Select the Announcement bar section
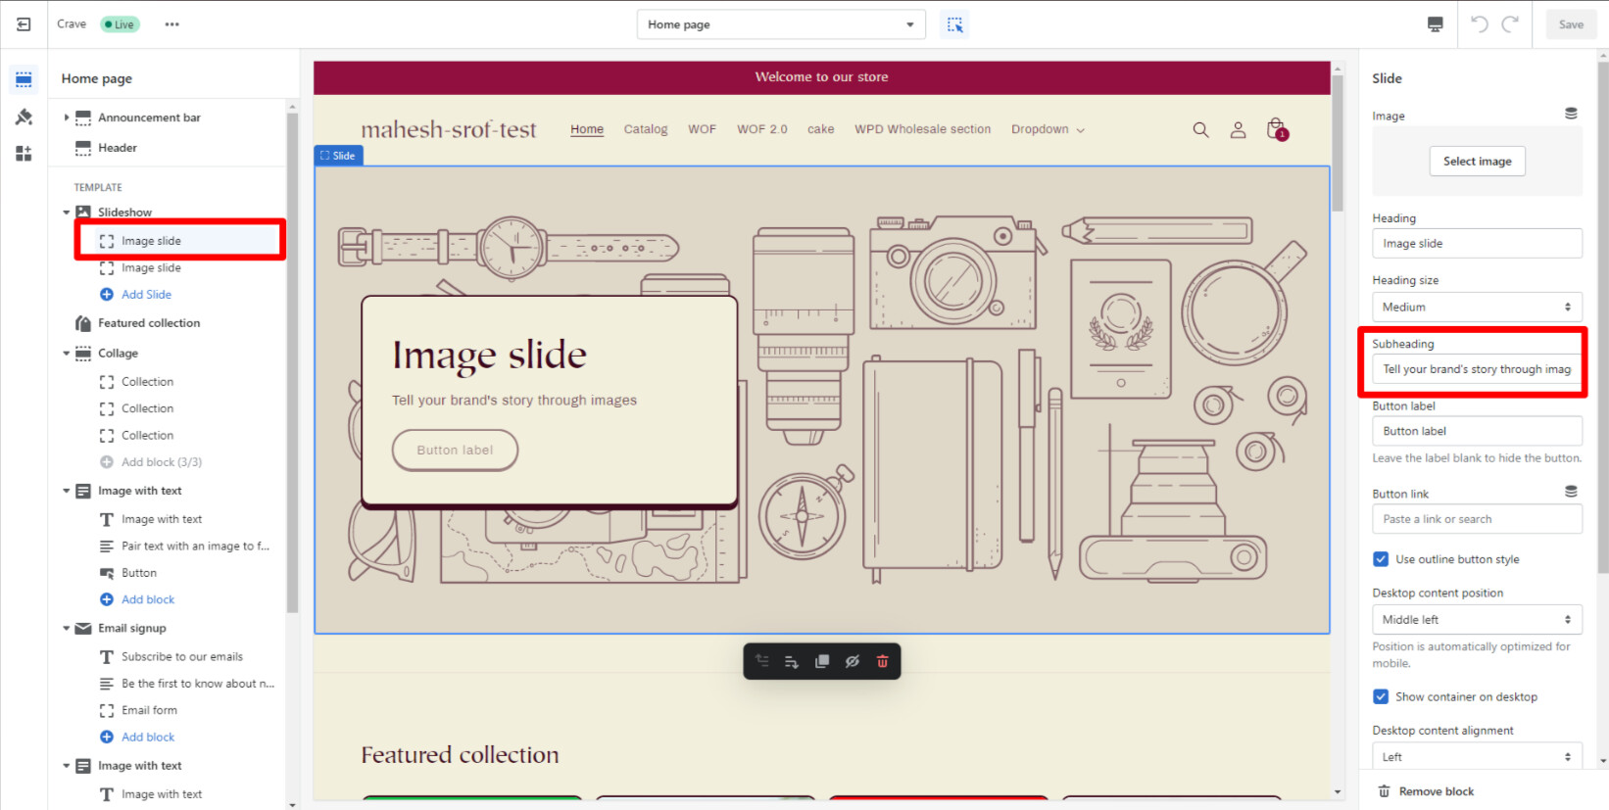The width and height of the screenshot is (1609, 810). (x=149, y=118)
